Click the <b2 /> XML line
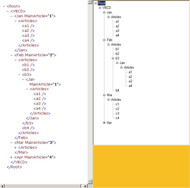 28,70
